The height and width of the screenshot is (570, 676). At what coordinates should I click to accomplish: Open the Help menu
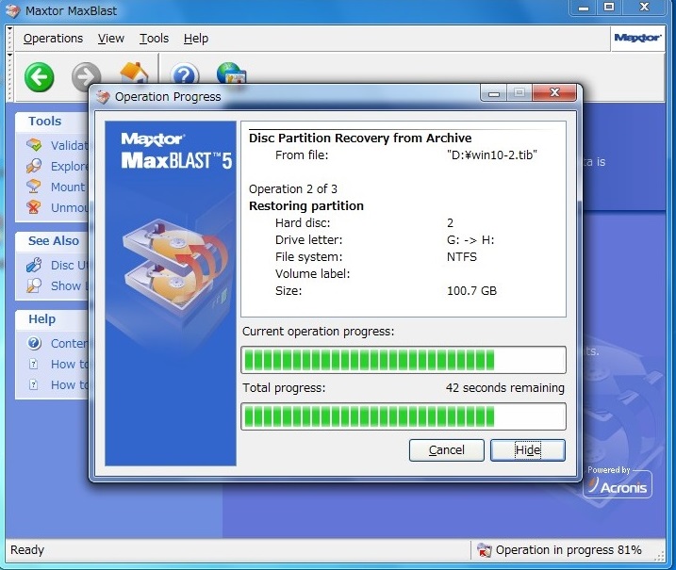point(196,39)
